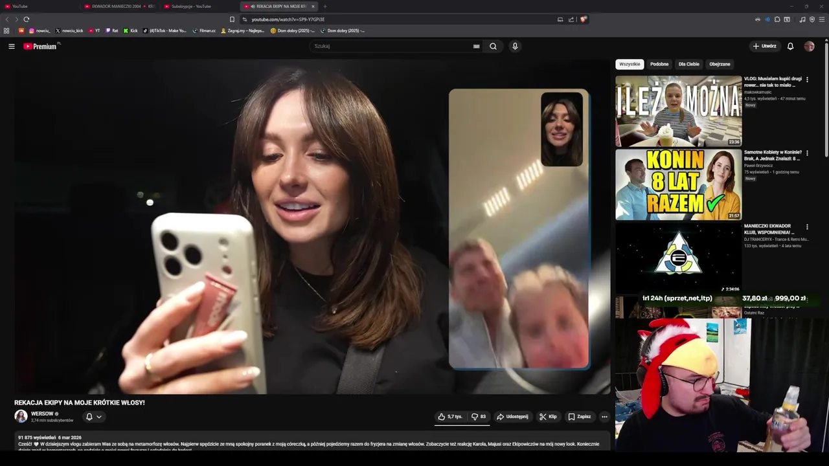The width and height of the screenshot is (829, 466).
Task: Open the Utwórz create menu
Action: 765,46
